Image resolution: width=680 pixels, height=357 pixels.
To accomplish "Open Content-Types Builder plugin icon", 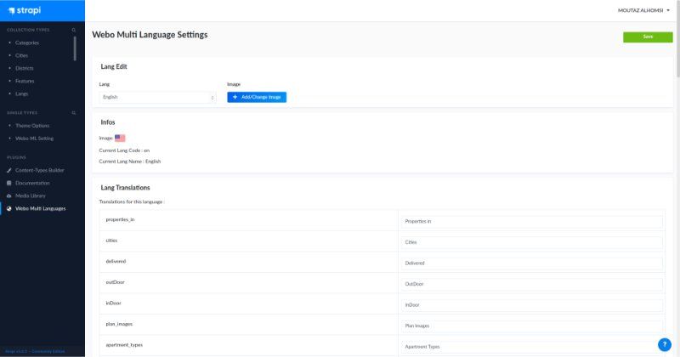I will tap(9, 171).
